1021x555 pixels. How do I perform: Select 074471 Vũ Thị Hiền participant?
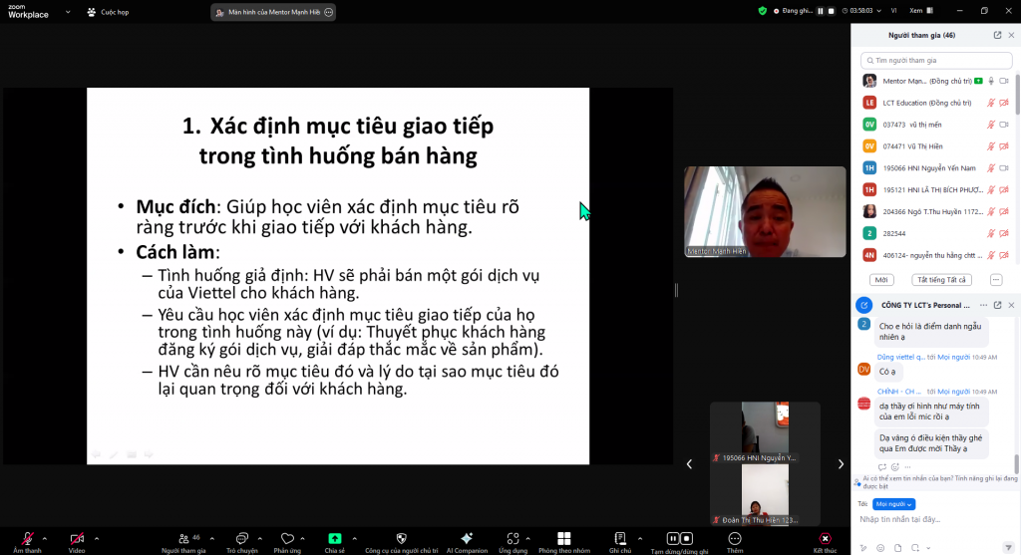(x=935, y=146)
